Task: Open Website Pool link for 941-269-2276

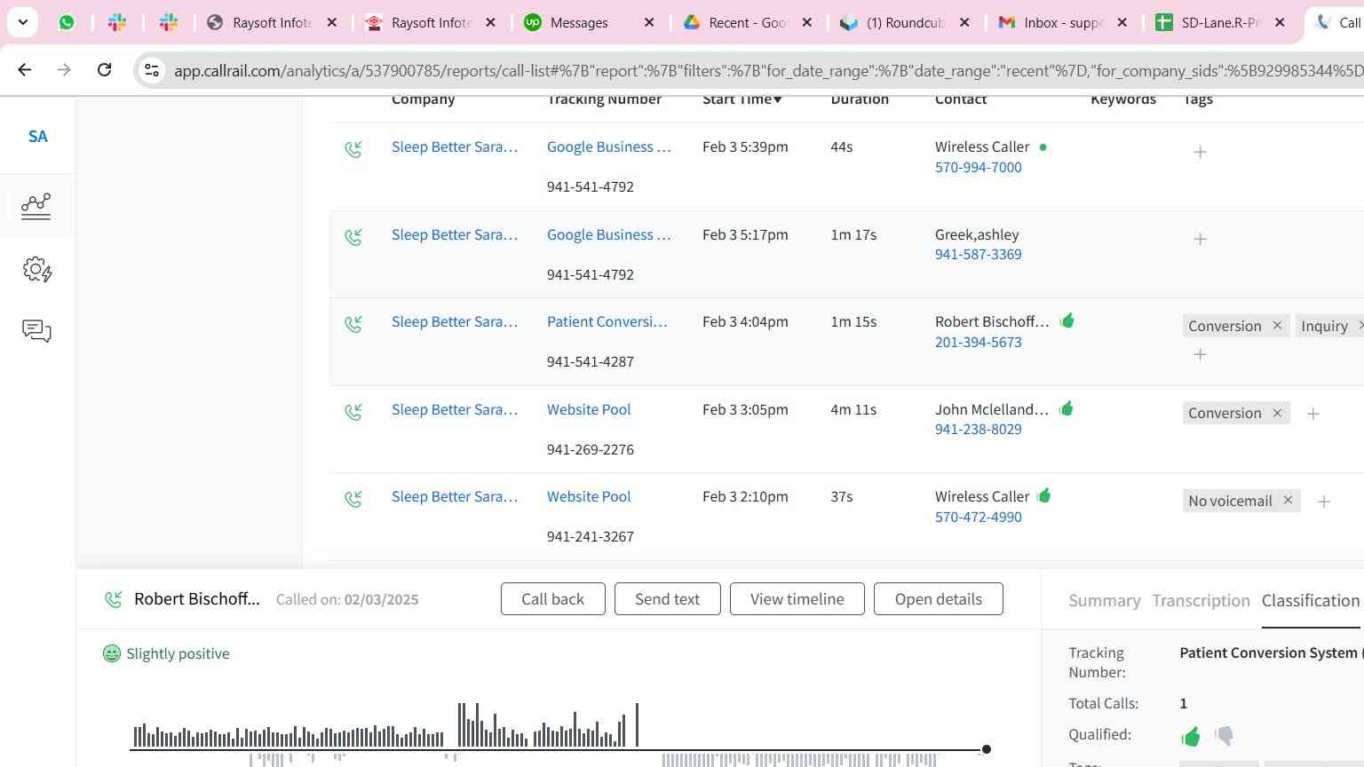Action: tap(589, 410)
